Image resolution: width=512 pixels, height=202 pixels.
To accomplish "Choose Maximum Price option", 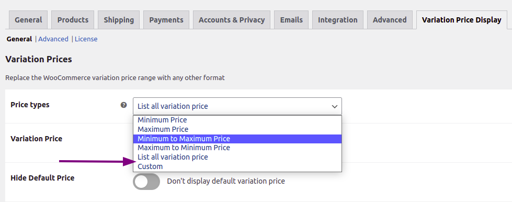I will tap(237, 129).
